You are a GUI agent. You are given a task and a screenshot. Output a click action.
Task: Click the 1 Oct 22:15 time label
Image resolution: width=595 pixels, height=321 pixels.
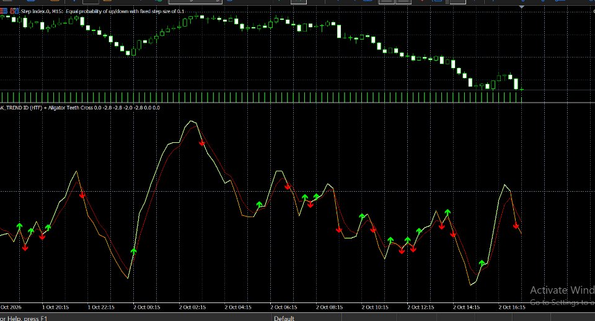tap(101, 307)
